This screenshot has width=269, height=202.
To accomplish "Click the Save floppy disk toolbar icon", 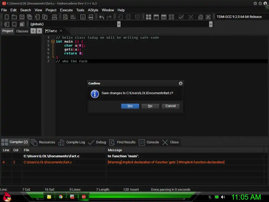I will tap(22, 17).
